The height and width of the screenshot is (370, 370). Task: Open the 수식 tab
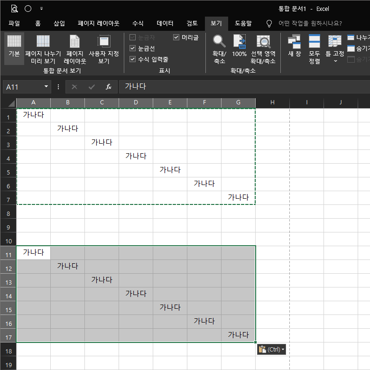tap(138, 23)
